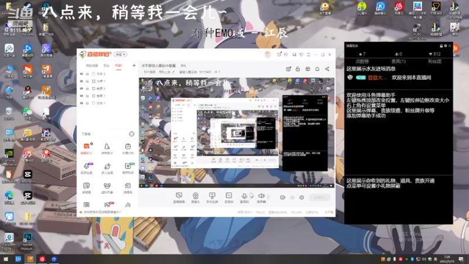Open the taskbar clock and date

tap(447, 259)
